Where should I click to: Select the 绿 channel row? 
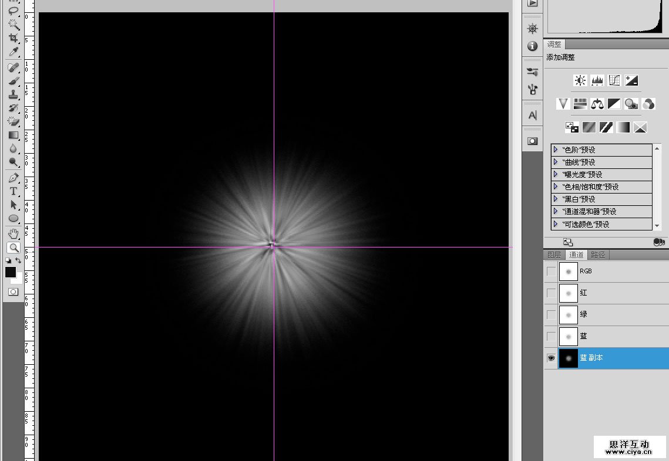617,315
